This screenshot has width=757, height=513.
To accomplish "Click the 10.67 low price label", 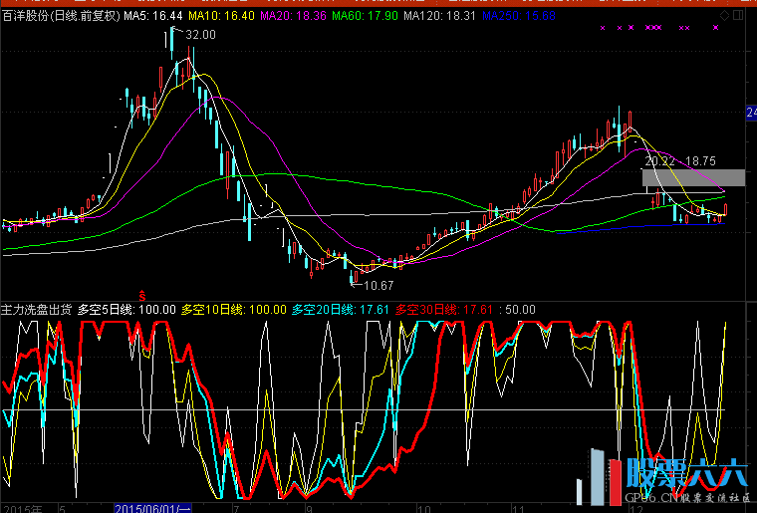I will (379, 286).
